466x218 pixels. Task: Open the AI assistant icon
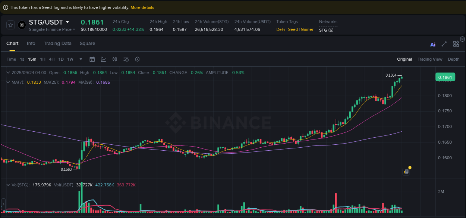click(x=432, y=44)
